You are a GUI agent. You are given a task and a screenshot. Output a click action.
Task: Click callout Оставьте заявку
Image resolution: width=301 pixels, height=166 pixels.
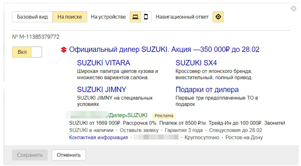tap(139, 130)
